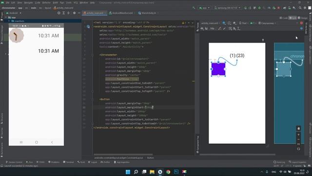Viewport: 312px width, 176px height.
Task: Open the app run configuration dropdown
Action: (x=204, y=8)
